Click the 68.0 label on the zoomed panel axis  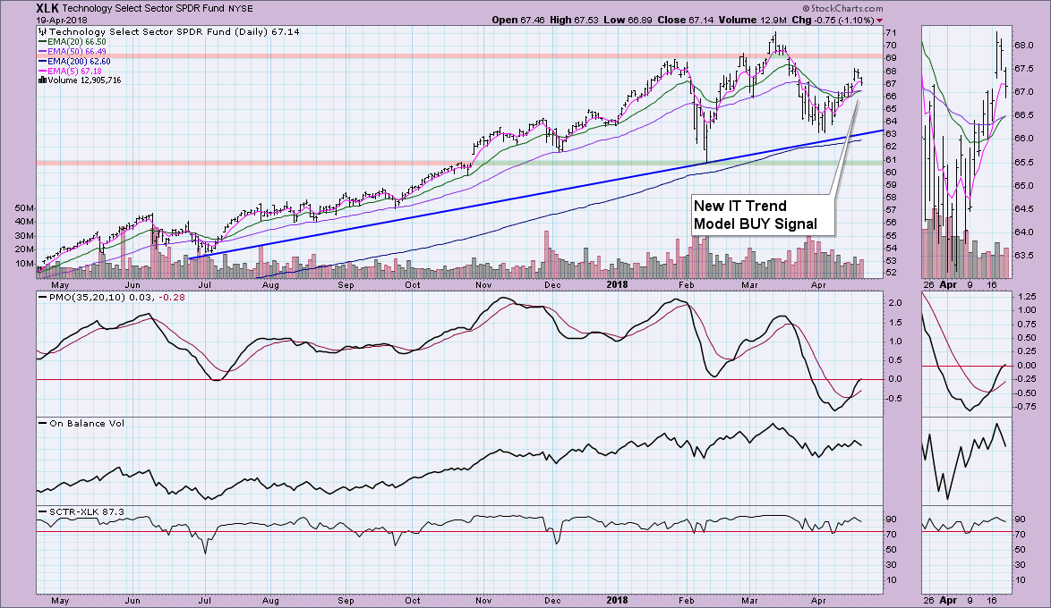1023,46
